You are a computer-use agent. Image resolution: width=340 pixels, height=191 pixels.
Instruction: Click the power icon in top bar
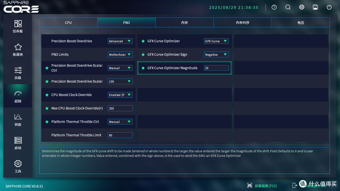pos(329,7)
